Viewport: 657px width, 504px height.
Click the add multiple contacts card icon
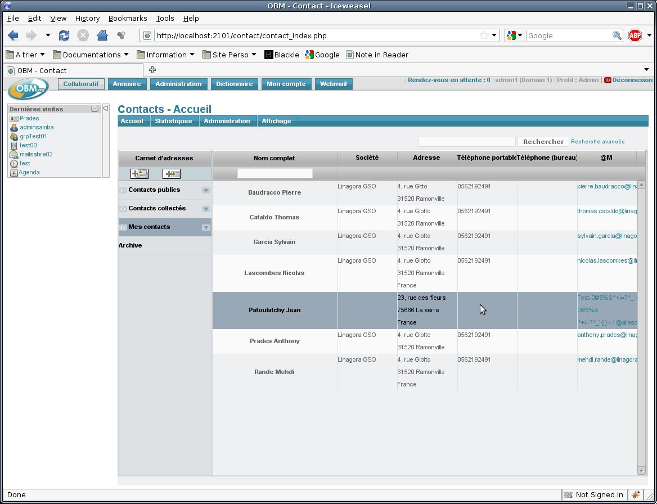139,174
